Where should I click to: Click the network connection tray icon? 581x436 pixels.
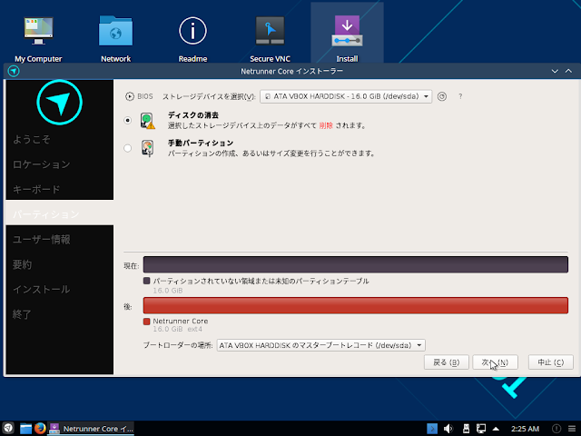click(481, 429)
